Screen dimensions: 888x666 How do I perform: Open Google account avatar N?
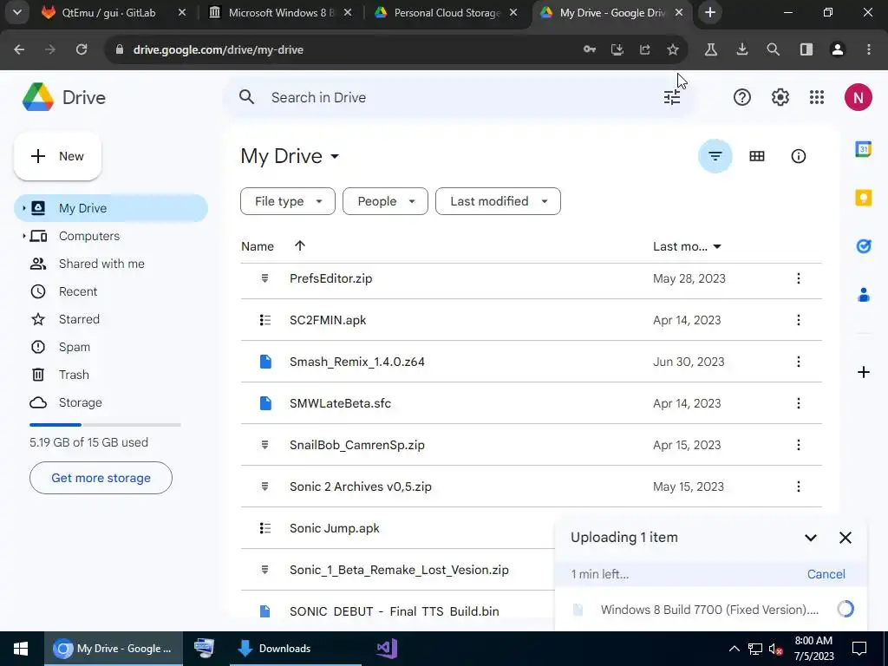pos(858,97)
